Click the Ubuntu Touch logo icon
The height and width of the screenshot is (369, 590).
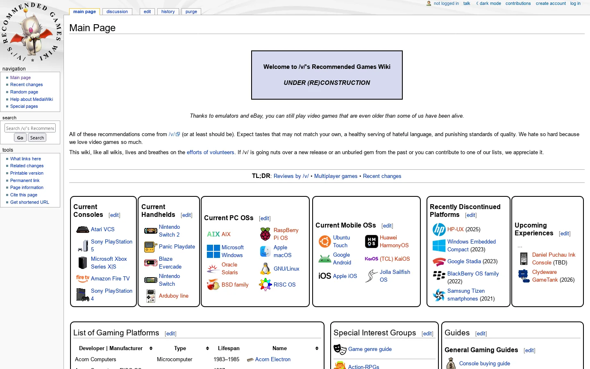[x=325, y=241]
